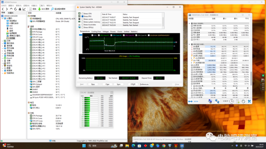266x149 pixels.
Task: Enable the Stress CPU checkbox
Action: click(82, 14)
